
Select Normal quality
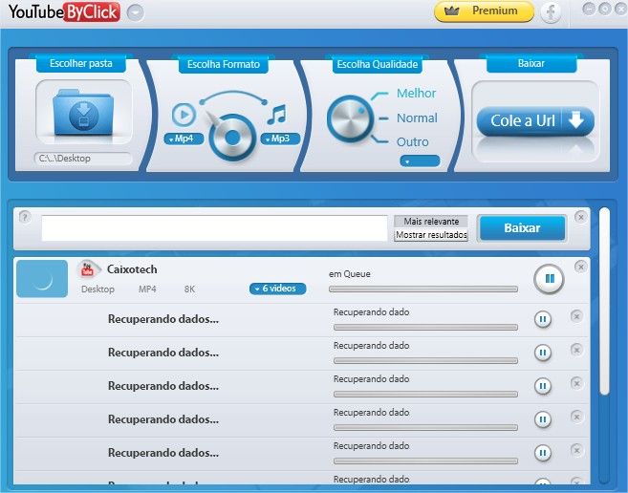417,118
